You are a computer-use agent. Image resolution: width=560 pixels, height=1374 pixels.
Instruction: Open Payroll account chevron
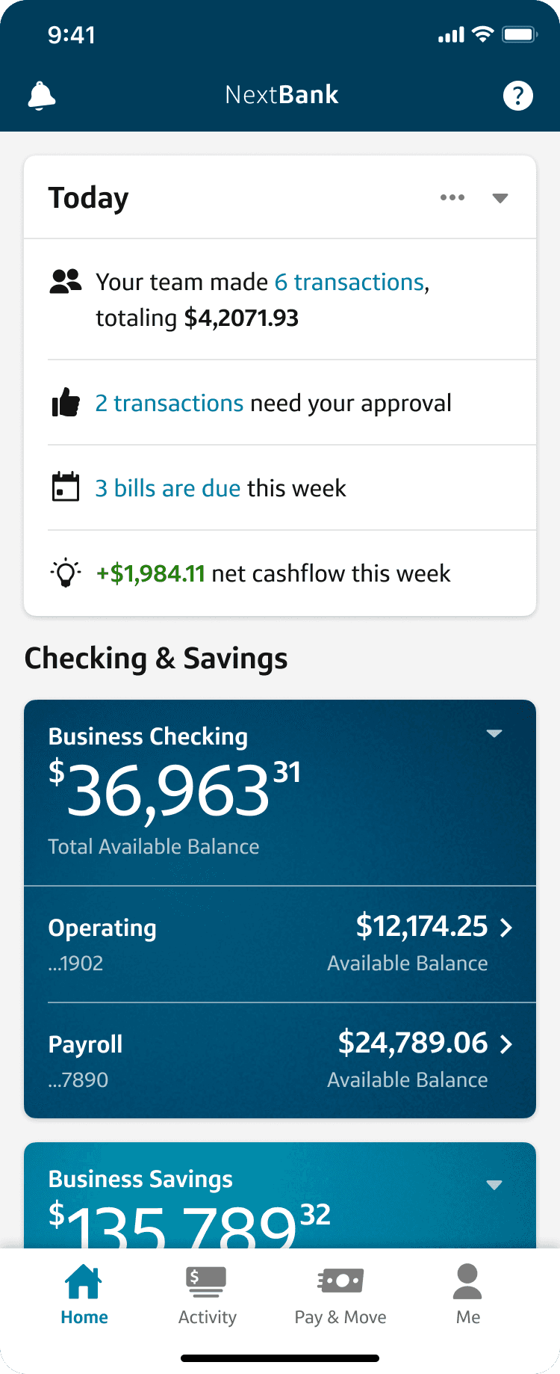coord(506,1044)
